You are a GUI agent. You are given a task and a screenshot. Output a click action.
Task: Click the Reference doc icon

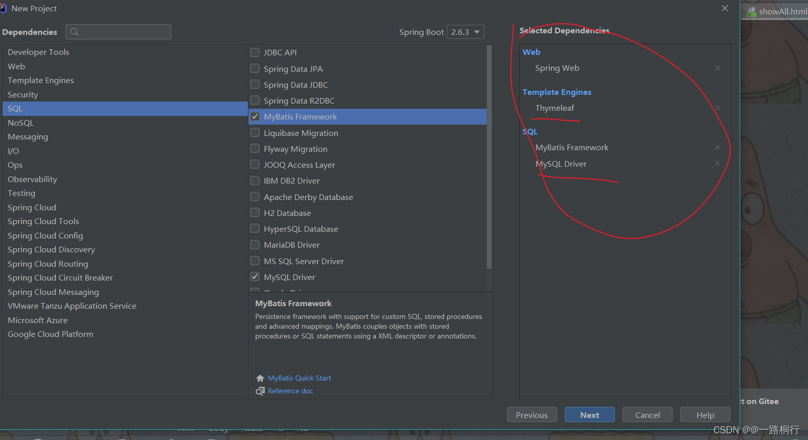point(260,391)
